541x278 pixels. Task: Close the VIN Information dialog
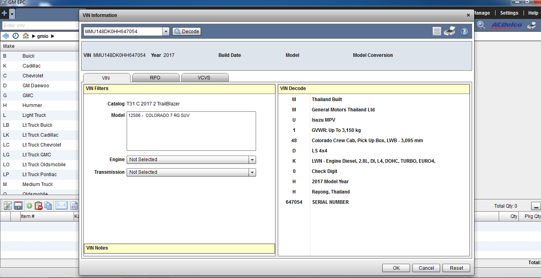[468, 15]
